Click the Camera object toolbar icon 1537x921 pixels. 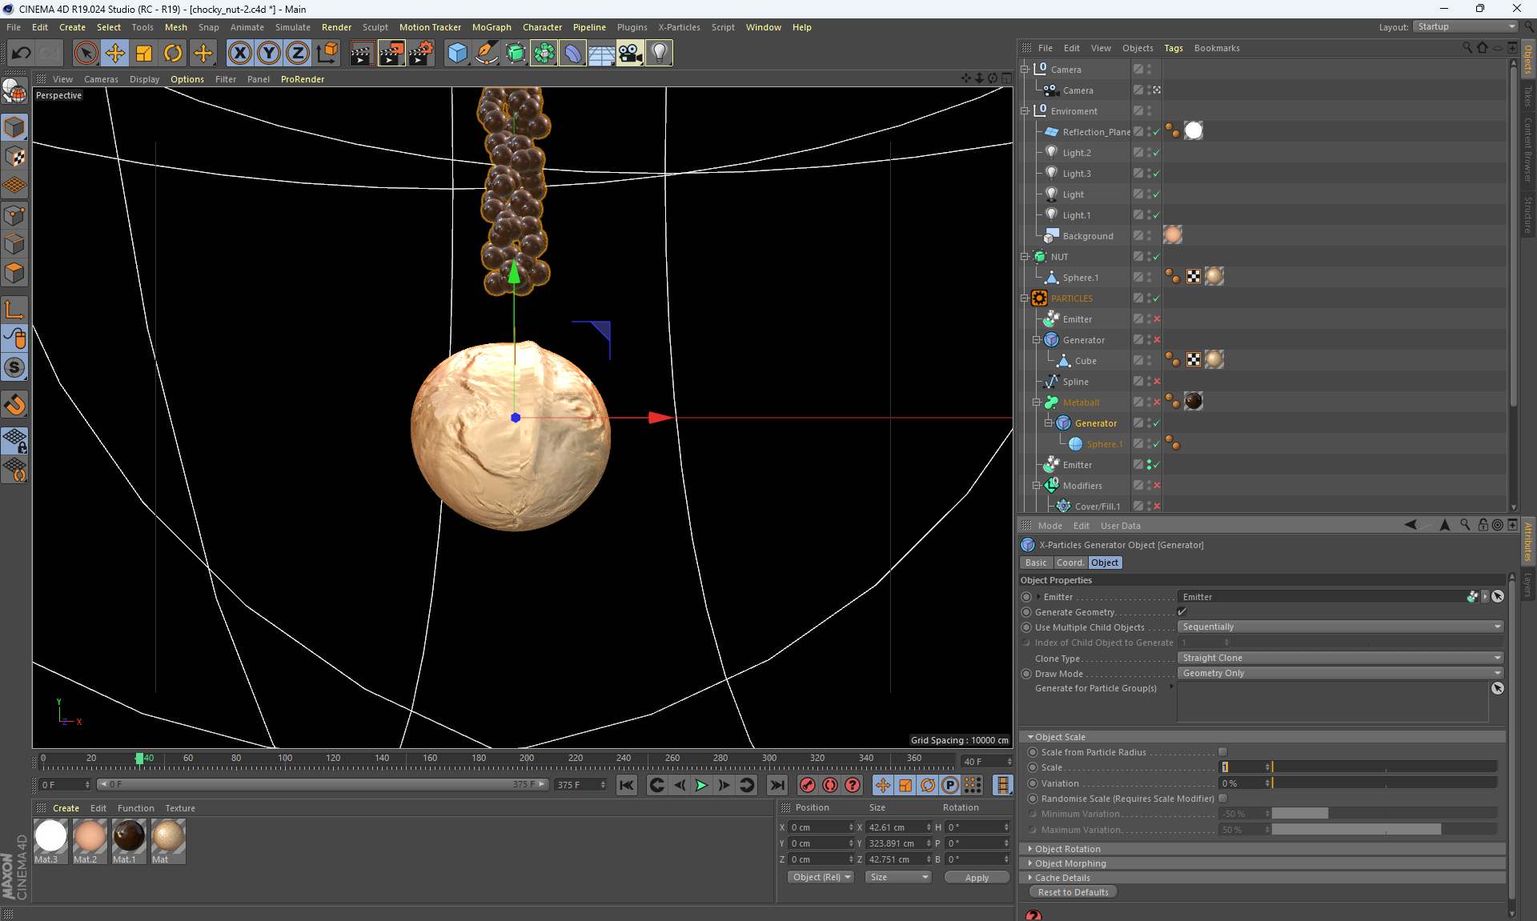[630, 54]
